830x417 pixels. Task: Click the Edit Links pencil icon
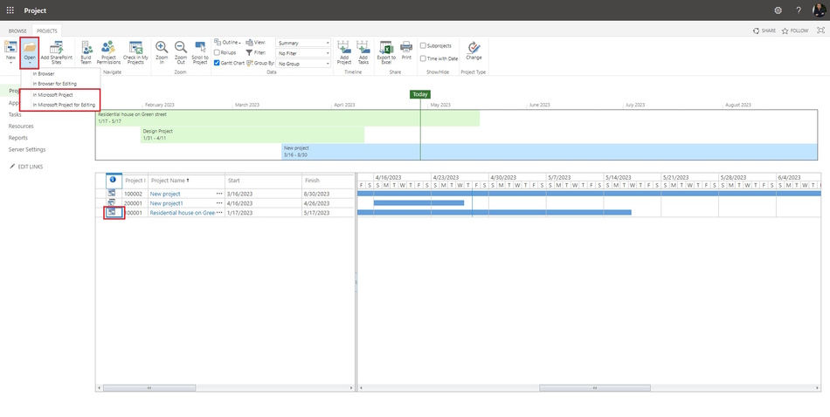point(13,167)
